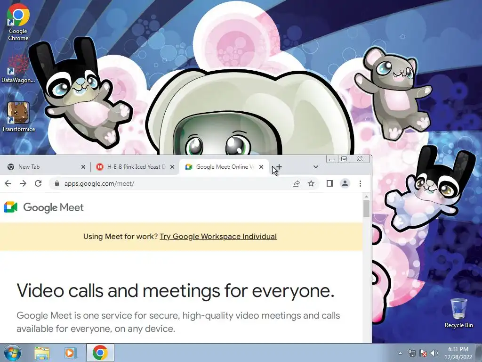Launch the Transformice desktop shortcut
The height and width of the screenshot is (362, 482).
point(18,117)
